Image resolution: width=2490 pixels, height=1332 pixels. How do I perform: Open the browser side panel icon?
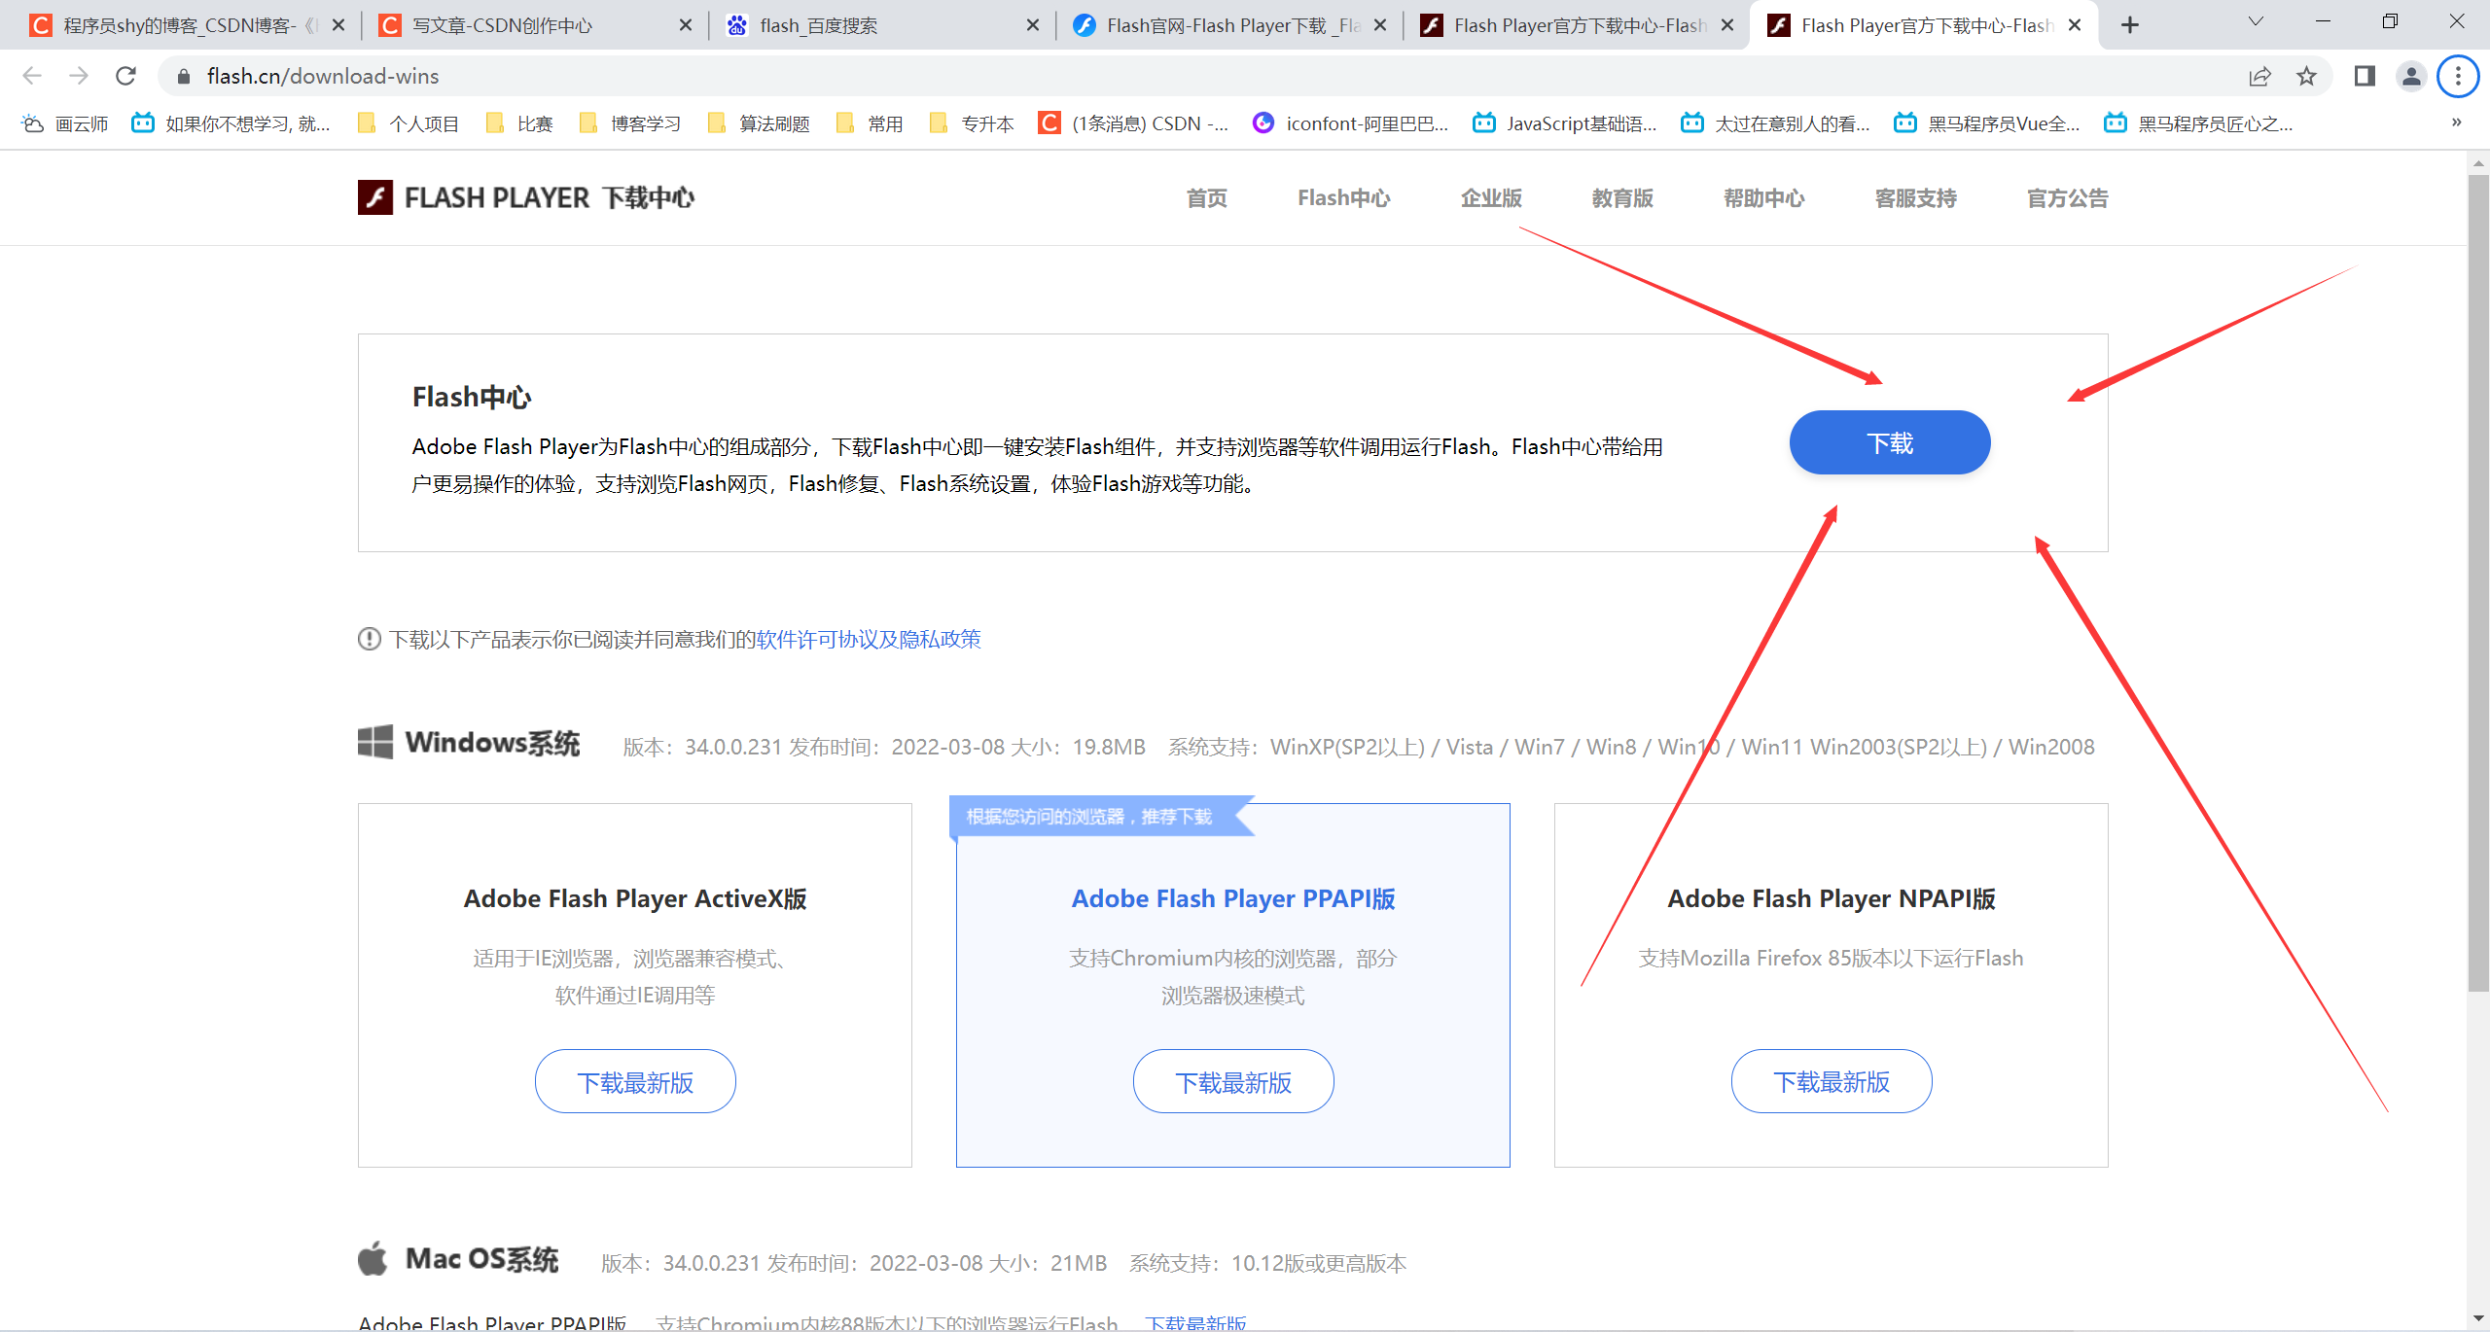(2365, 76)
